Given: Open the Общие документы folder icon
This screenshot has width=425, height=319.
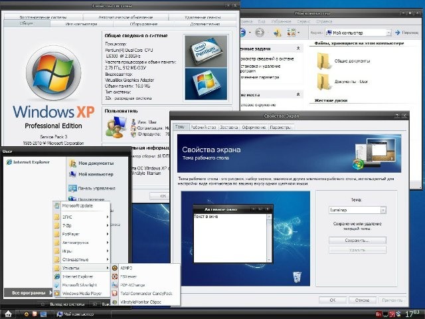Looking at the screenshot, I should [x=323, y=60].
